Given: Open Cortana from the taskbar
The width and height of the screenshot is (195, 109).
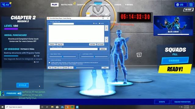Looking at the screenshot, I should click(x=42, y=107).
